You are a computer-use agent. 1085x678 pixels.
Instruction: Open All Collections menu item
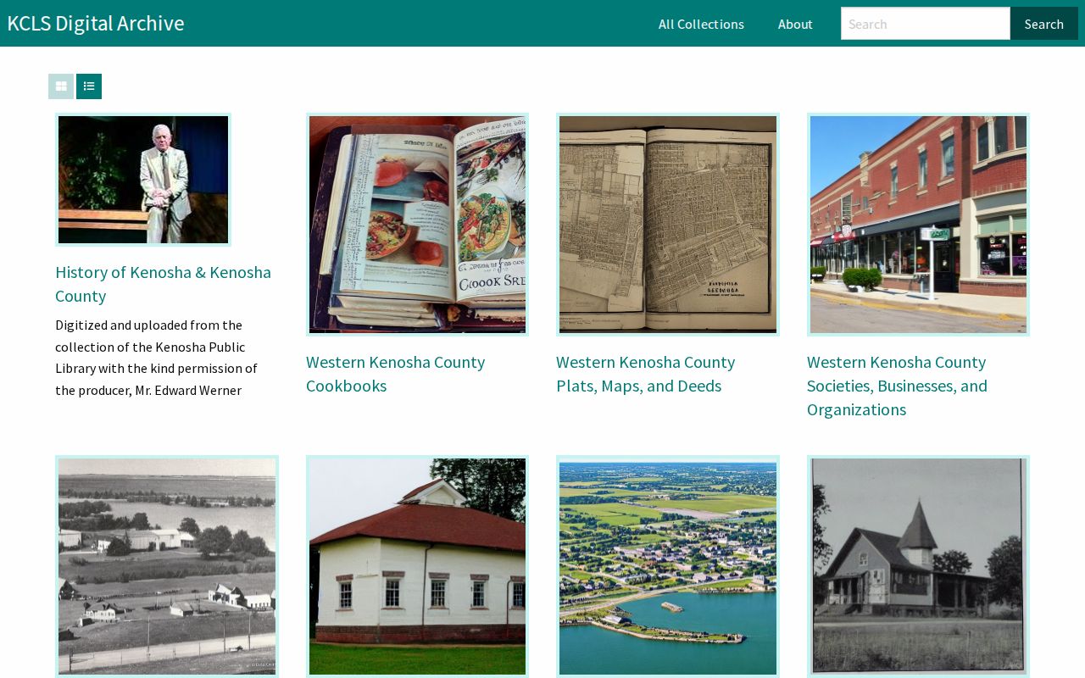pyautogui.click(x=701, y=24)
